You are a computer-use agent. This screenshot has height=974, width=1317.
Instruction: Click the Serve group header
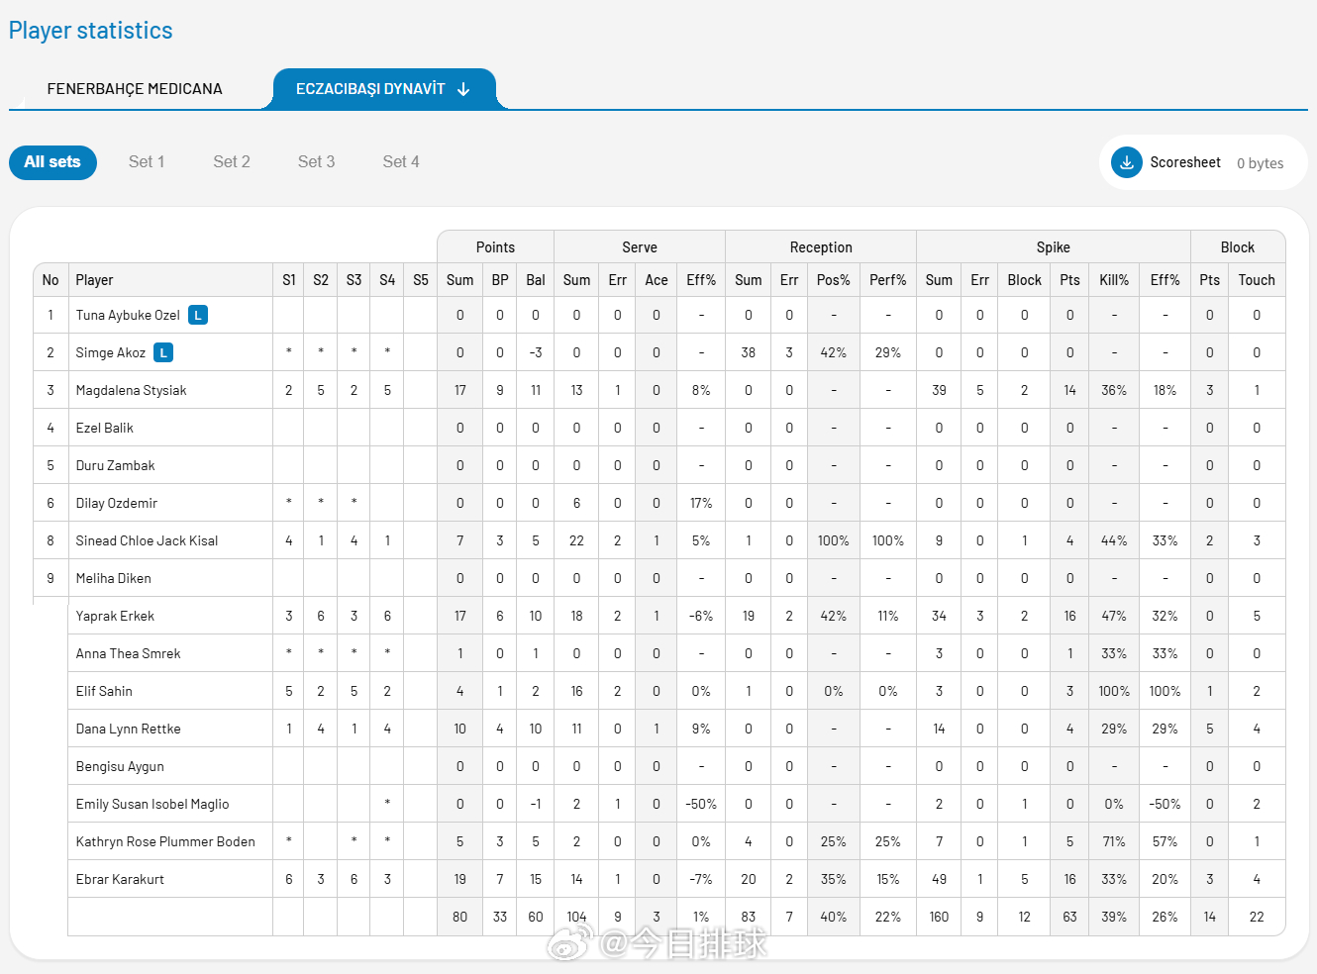point(640,247)
